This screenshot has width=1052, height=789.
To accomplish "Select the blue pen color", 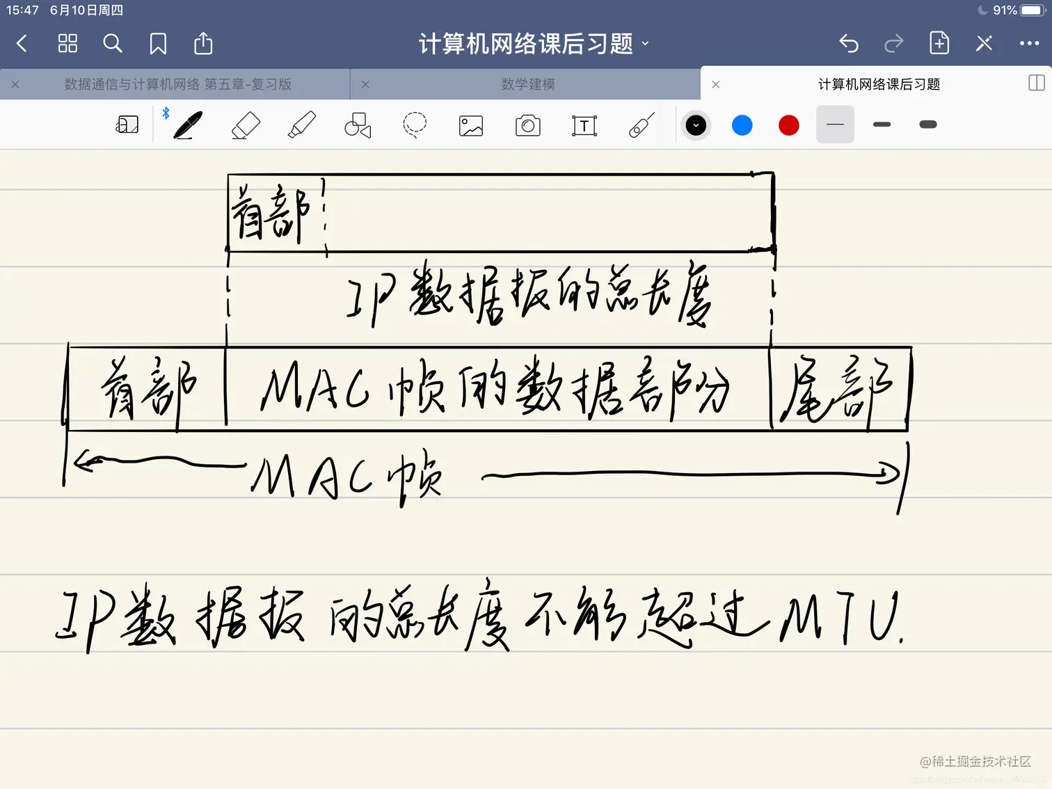I will pos(742,125).
